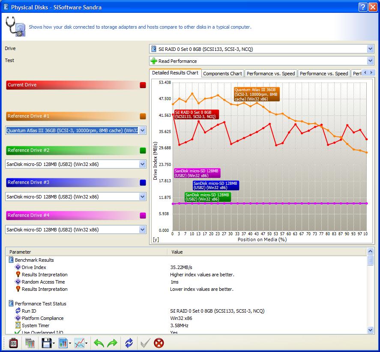This screenshot has height=352, width=380.
Task: Click the System Timer hourglass icon
Action: (18, 325)
